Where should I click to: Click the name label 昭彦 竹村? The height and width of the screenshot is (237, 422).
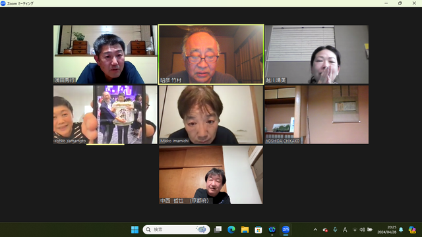coord(171,80)
